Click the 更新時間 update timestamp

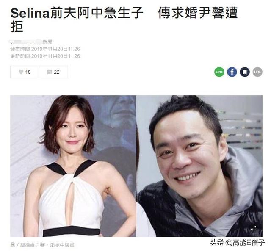45,56
